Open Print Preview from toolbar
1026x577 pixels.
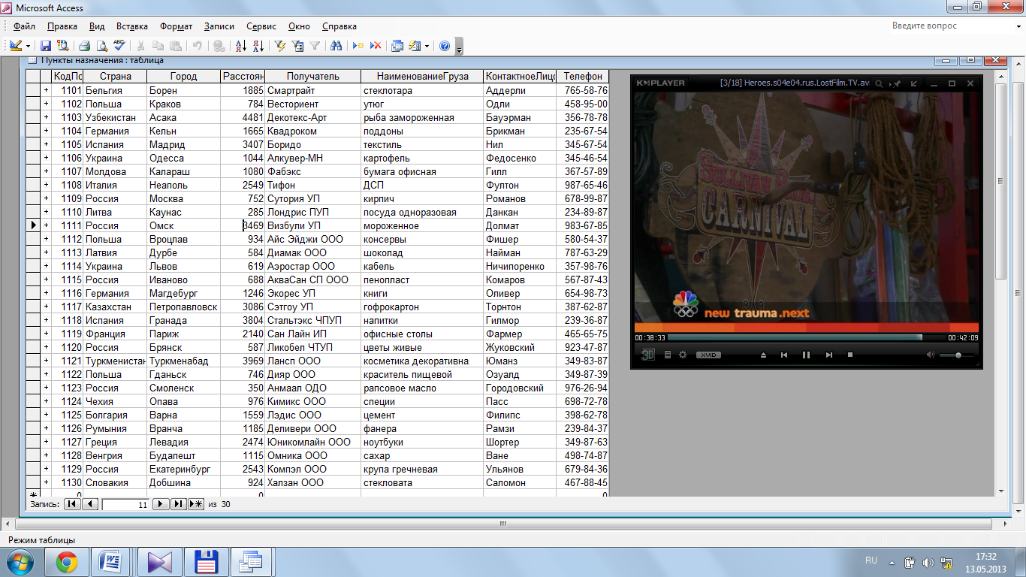point(101,46)
